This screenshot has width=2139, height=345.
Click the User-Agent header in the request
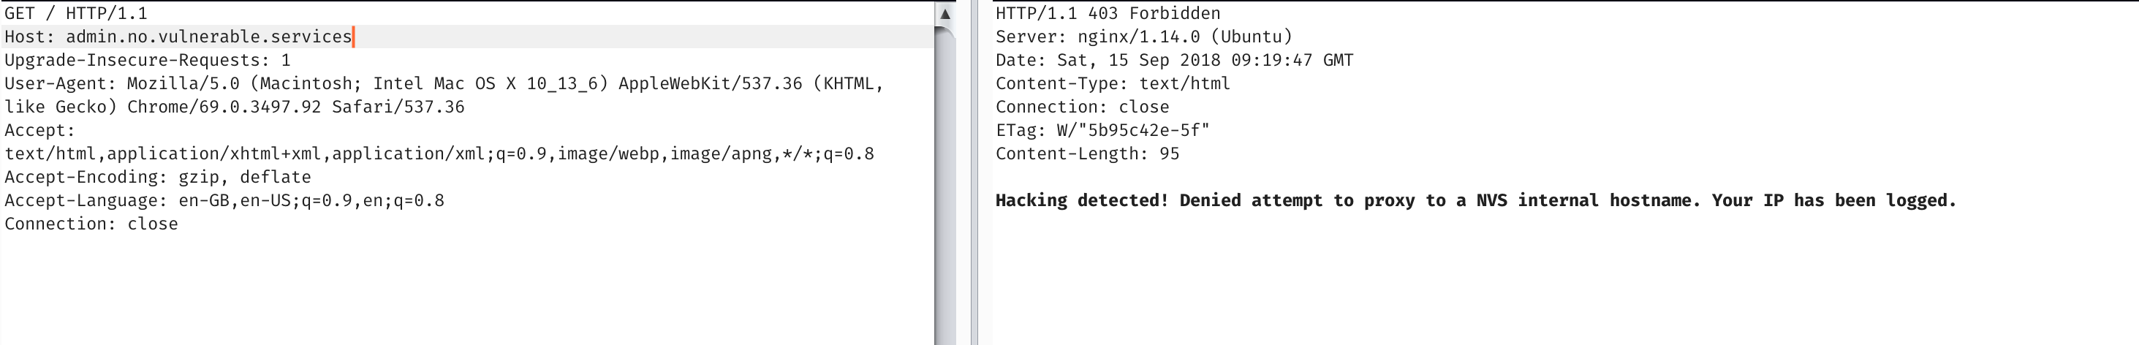point(61,83)
